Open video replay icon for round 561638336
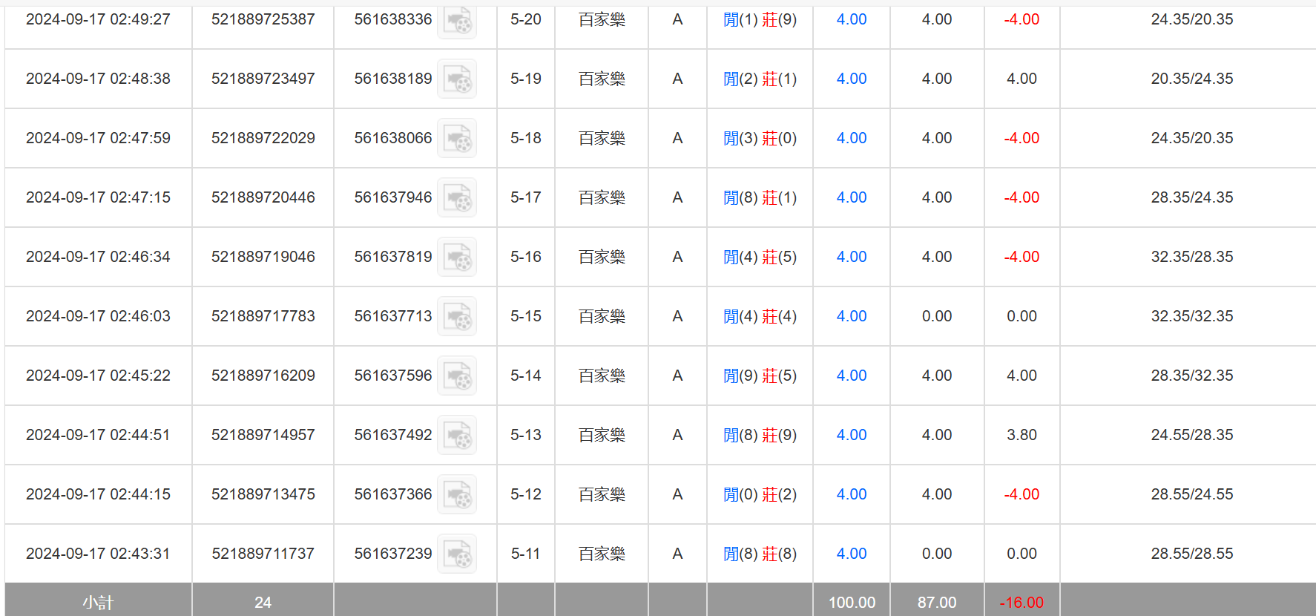 457,20
